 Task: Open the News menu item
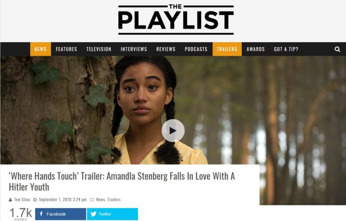tap(41, 49)
